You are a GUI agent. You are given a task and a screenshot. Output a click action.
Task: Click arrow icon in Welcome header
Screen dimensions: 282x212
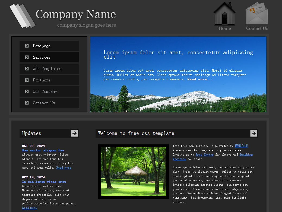pos(254,133)
